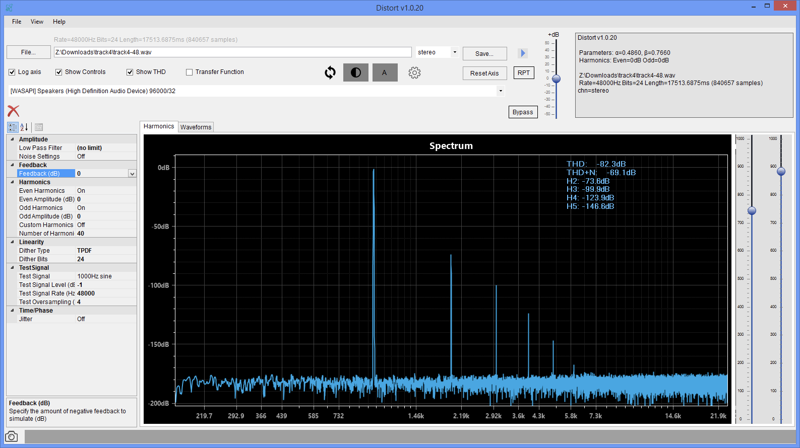Click the blue play arrow icon
Screen dimensions: 800x448
523,53
